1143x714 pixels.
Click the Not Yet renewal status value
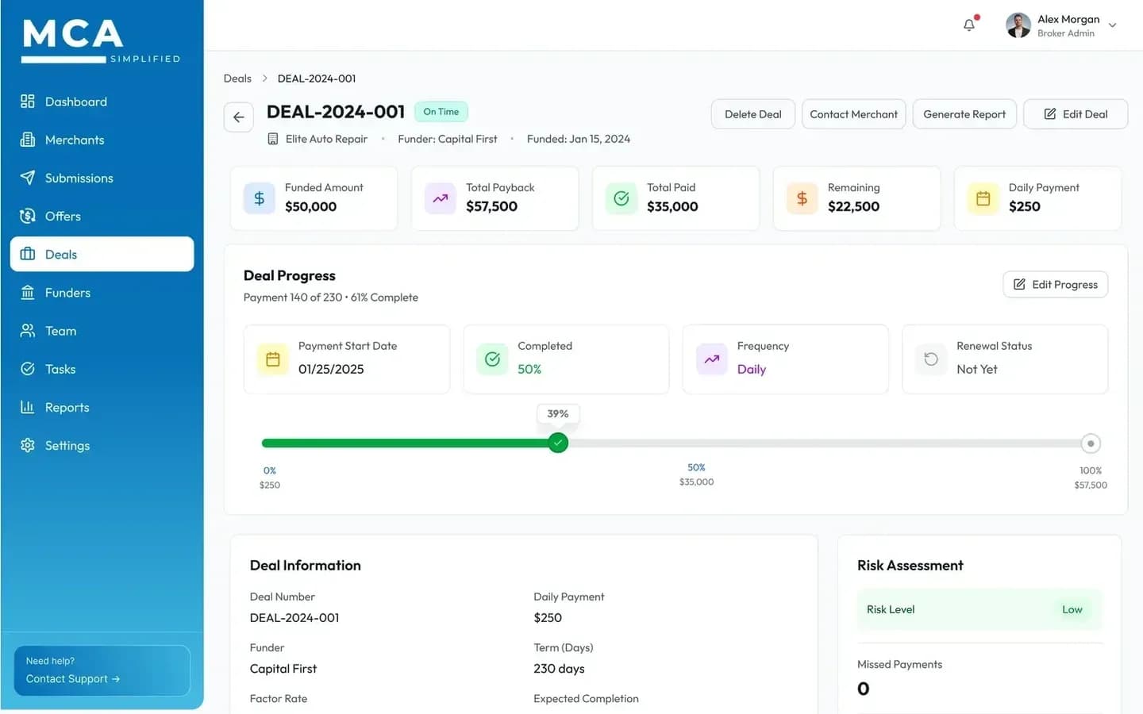(977, 369)
